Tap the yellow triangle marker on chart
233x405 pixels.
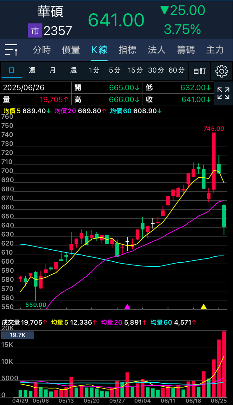204,306
